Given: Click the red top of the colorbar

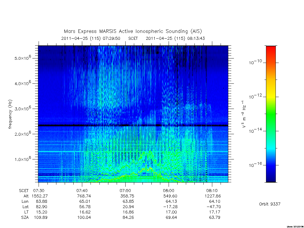Looking at the screenshot, I should coord(271,49).
